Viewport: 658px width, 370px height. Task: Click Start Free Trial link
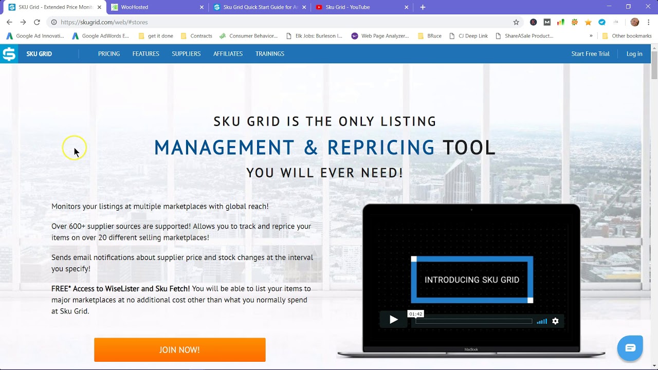pos(590,53)
